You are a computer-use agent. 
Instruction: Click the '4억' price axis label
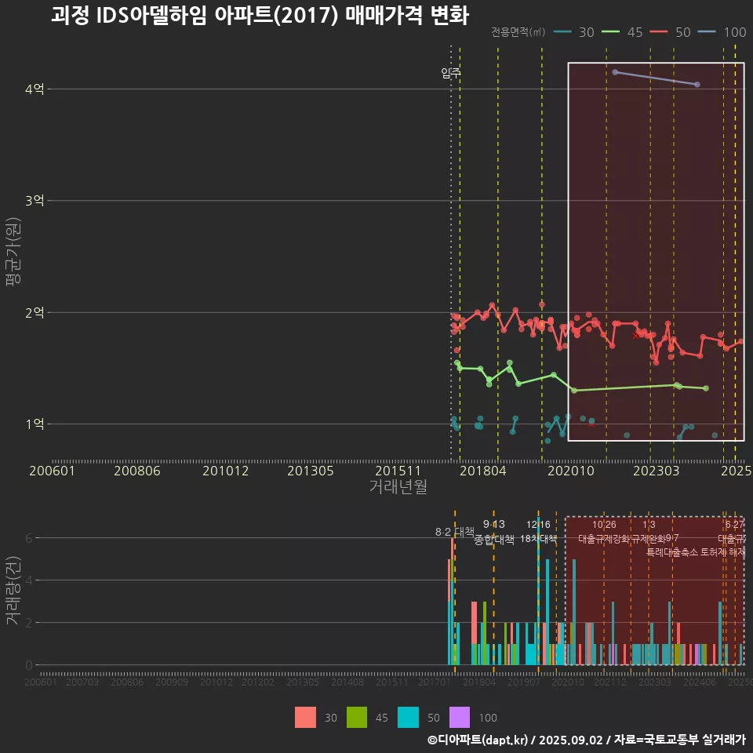[35, 89]
